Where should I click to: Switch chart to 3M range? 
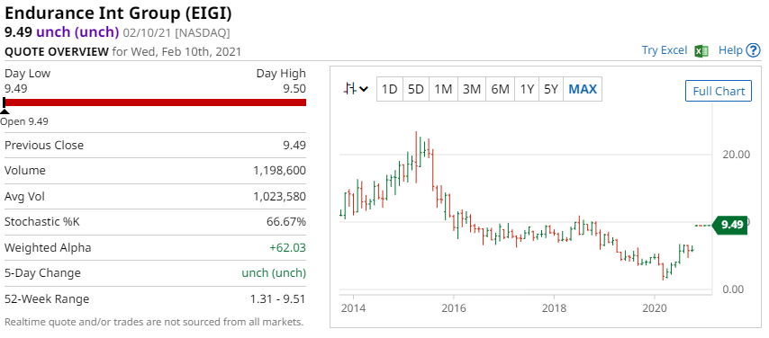pyautogui.click(x=472, y=89)
